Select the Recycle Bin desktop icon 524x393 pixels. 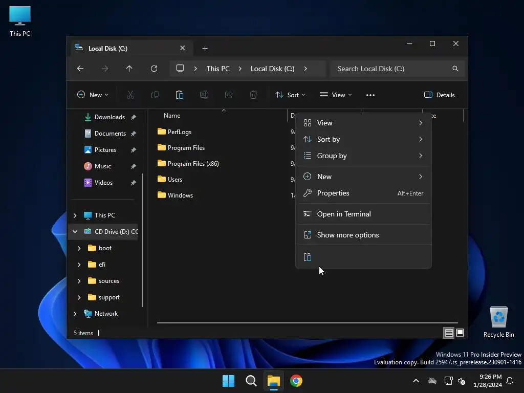coord(498,322)
